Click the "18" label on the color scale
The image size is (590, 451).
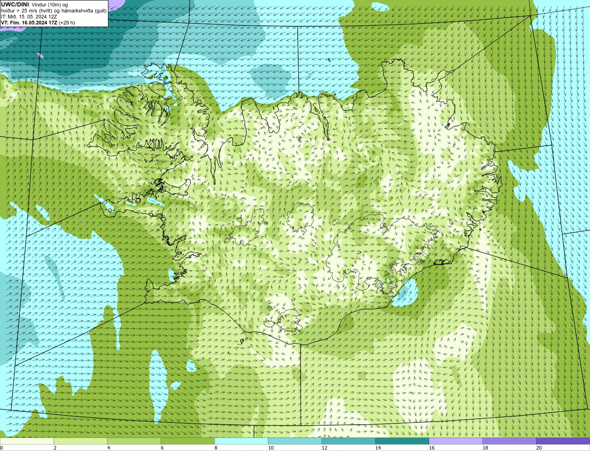point(485,448)
